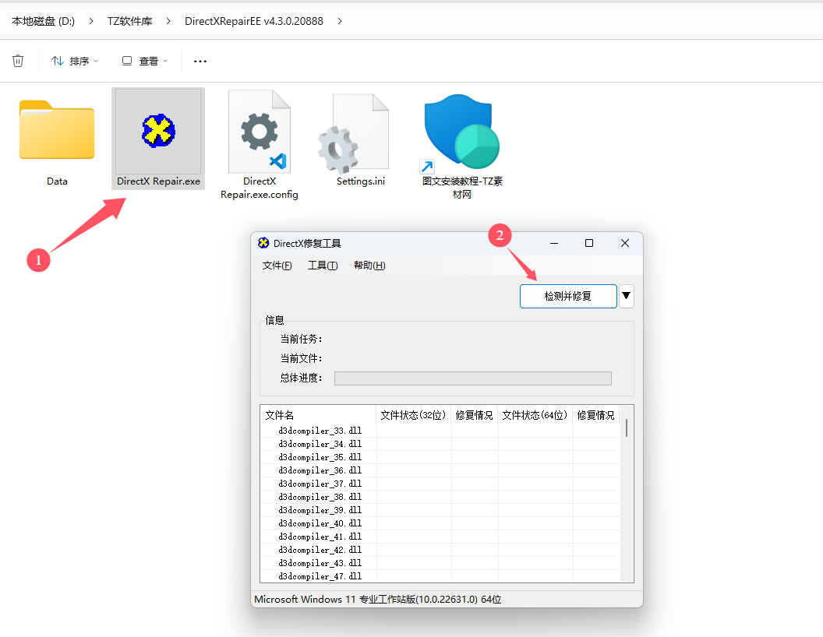
Task: Open the 工具(T) menu
Action: 323,266
